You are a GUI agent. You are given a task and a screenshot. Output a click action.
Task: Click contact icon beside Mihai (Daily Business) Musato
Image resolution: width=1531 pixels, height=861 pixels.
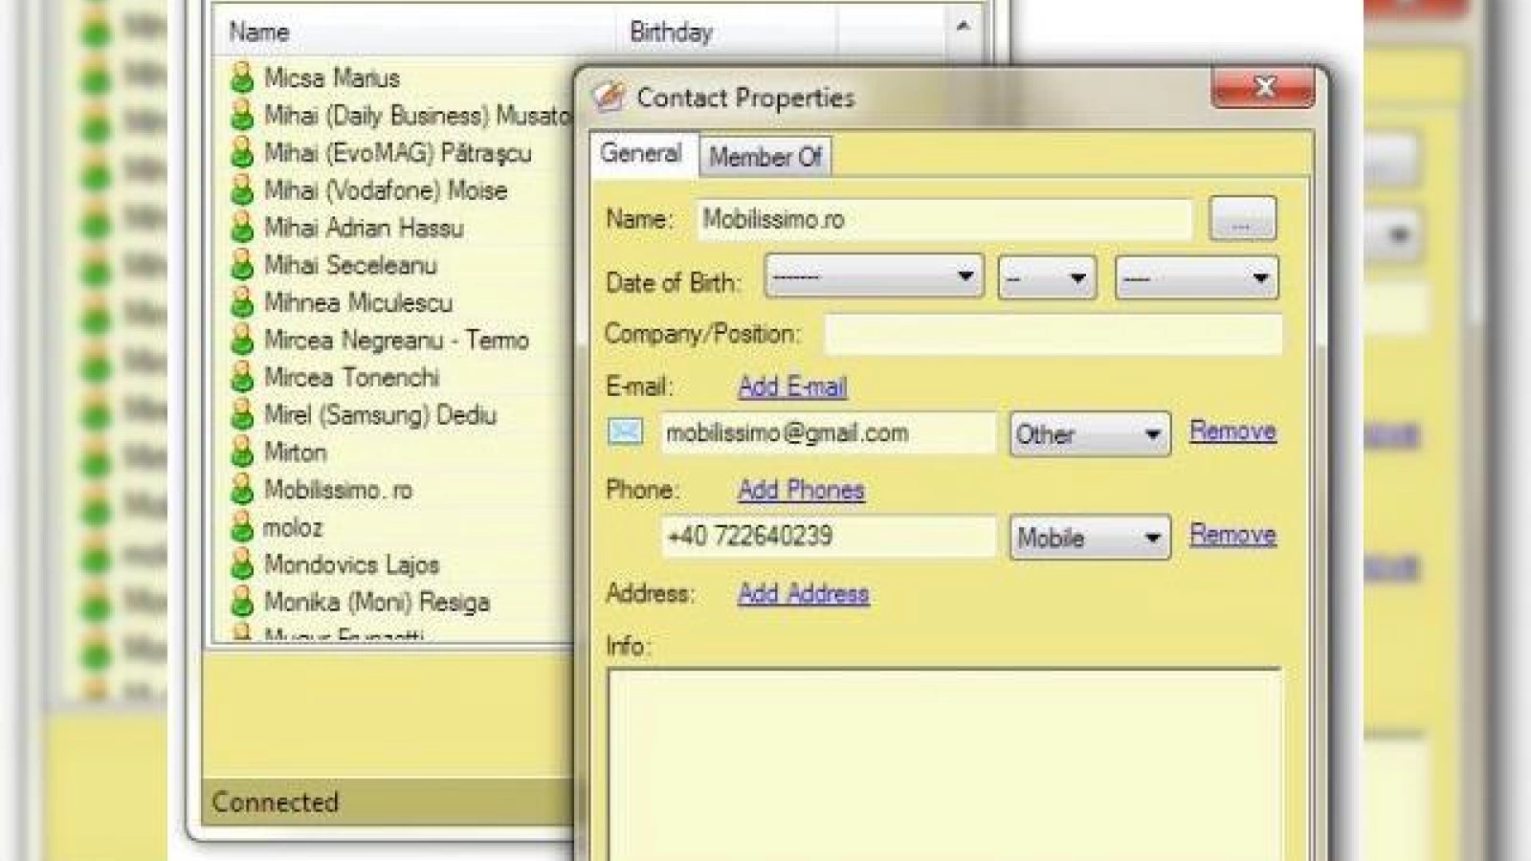point(242,115)
